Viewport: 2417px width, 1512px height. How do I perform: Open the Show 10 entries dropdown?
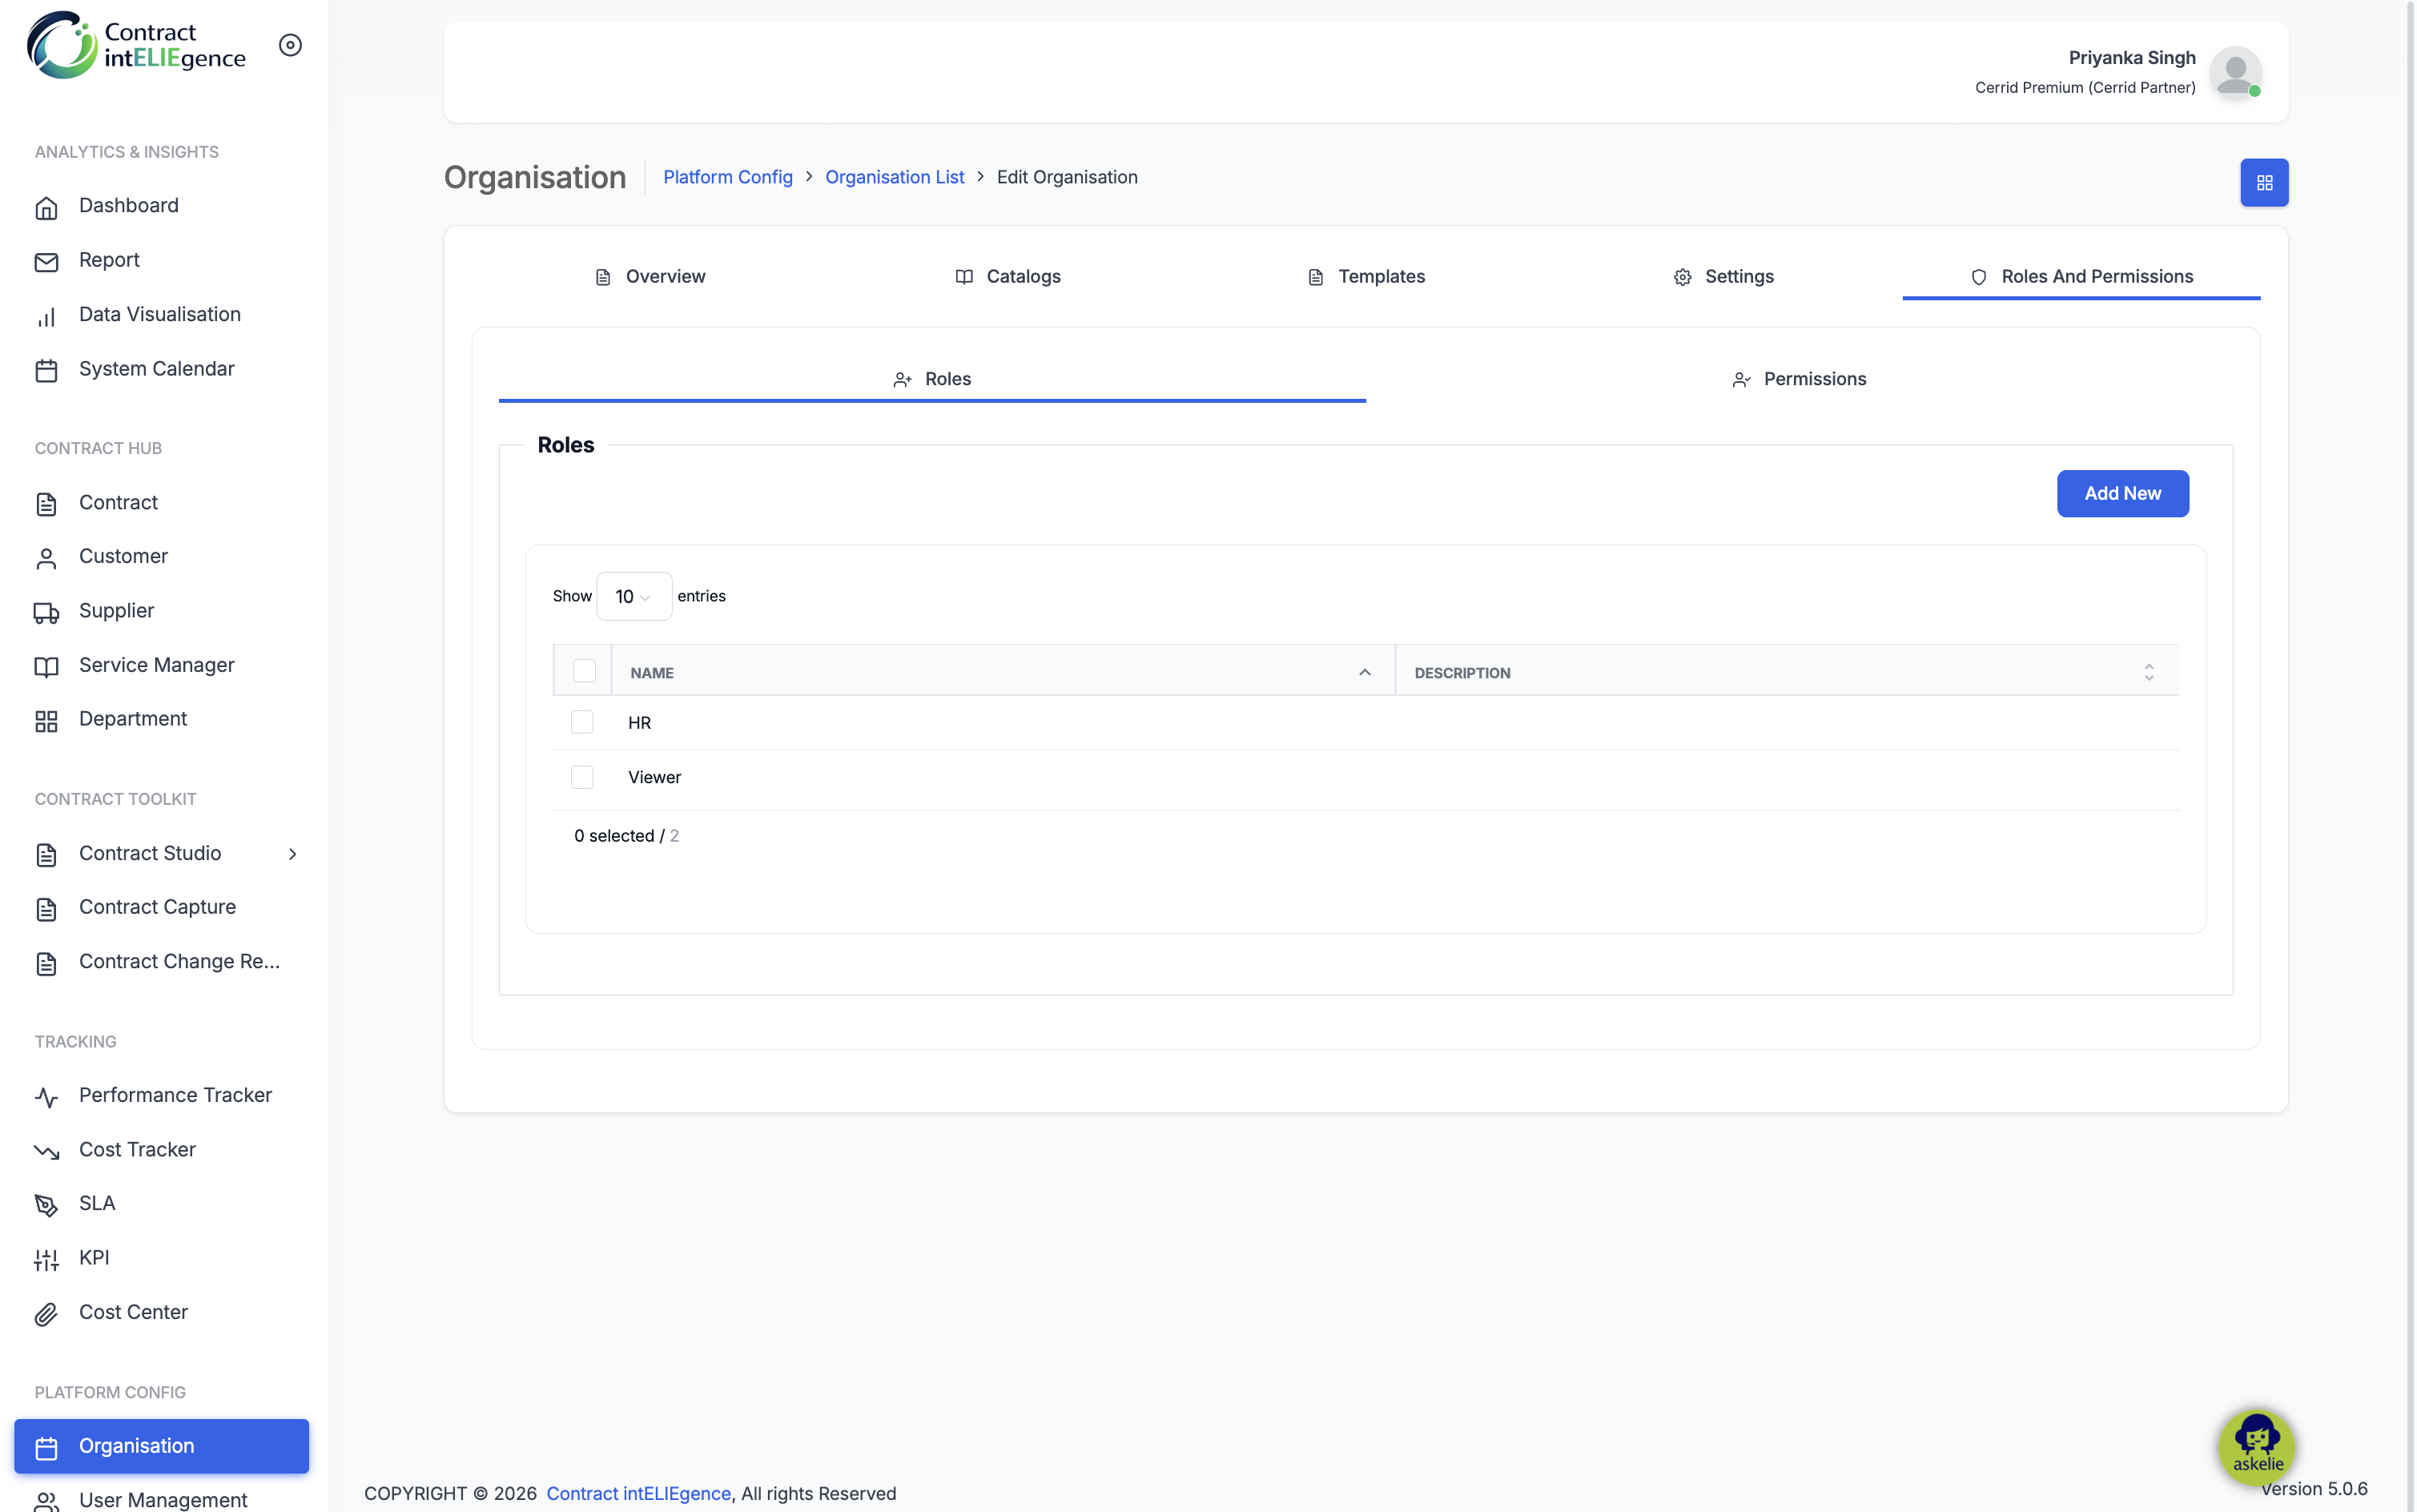634,596
